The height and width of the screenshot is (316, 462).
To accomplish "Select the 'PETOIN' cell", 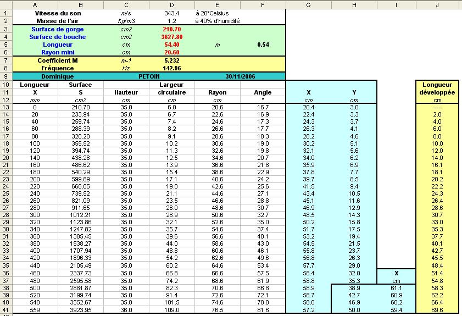I will [x=149, y=76].
